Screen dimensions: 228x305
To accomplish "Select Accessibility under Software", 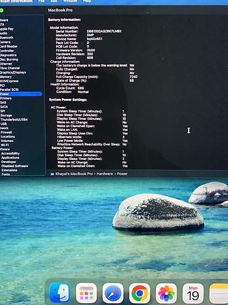I will tap(10, 154).
